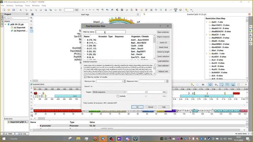Click the New project icon in toolbar
This screenshot has height=142, width=253.
(4, 10)
